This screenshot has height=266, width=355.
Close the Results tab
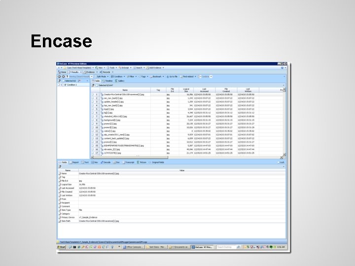point(80,72)
